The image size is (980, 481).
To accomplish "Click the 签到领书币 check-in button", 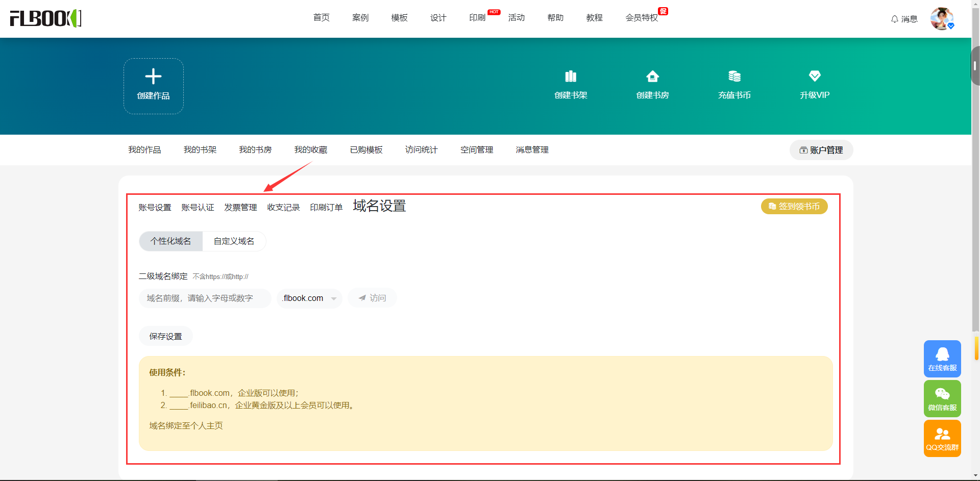I will coord(794,207).
